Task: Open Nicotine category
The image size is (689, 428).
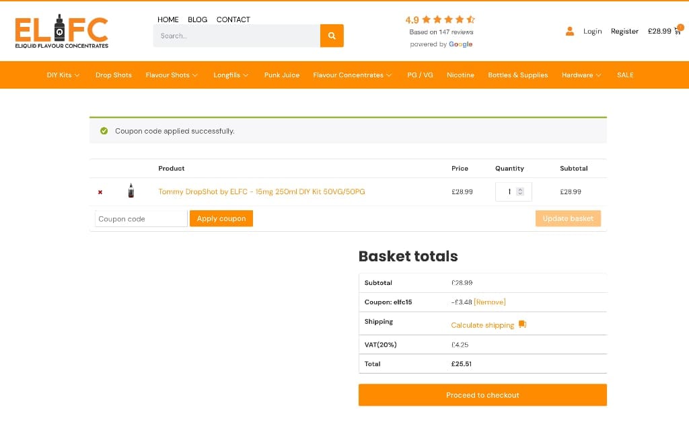Action: [460, 75]
